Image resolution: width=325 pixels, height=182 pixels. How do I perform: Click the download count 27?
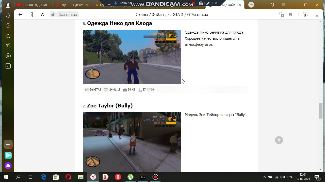click(x=144, y=89)
